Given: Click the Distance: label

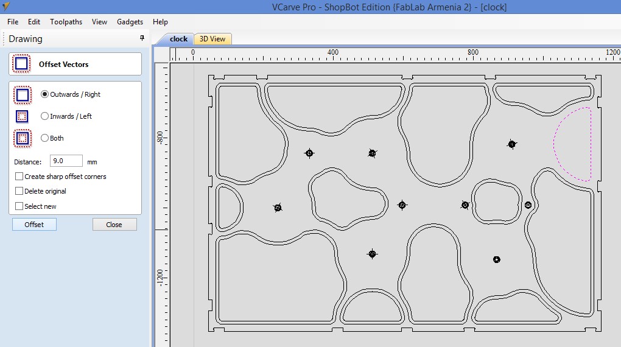Looking at the screenshot, I should tap(28, 161).
